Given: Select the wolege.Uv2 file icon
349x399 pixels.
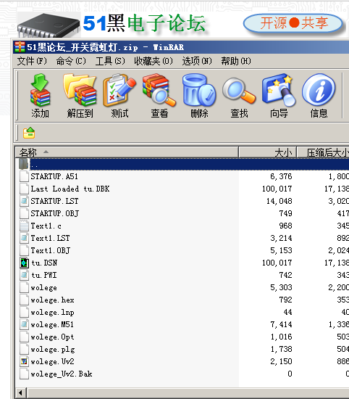Looking at the screenshot, I should click(24, 361).
